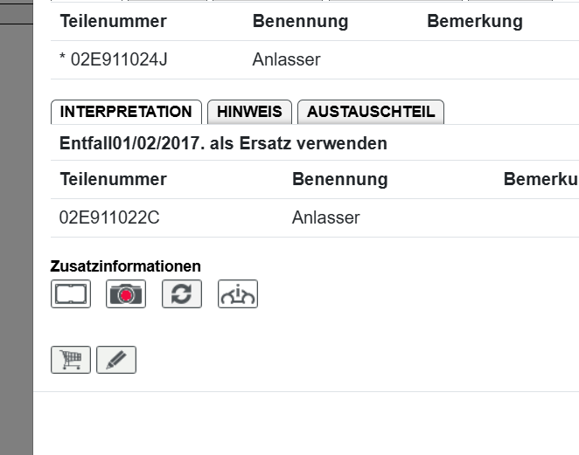Open the camera photo icon
This screenshot has height=455, width=579.
[x=126, y=294]
